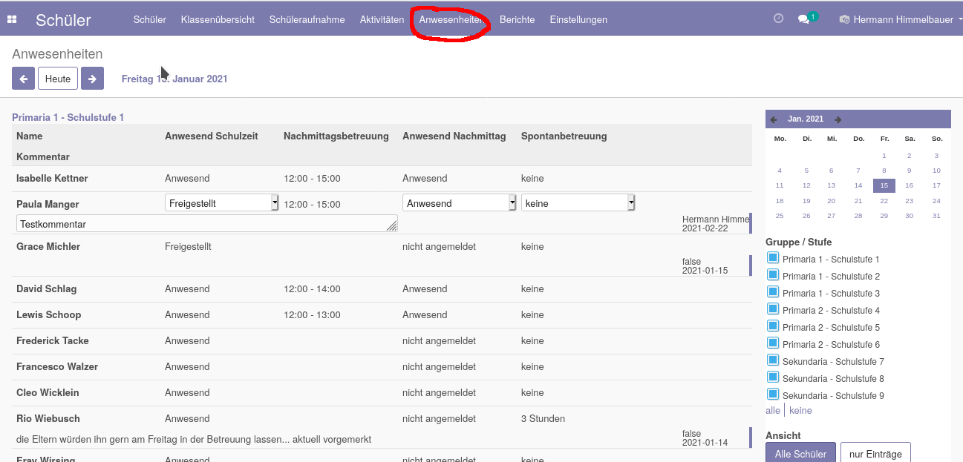Viewport: 963px width, 462px height.
Task: Open Hermann Himmelbauer user menu
Action: pyautogui.click(x=901, y=20)
